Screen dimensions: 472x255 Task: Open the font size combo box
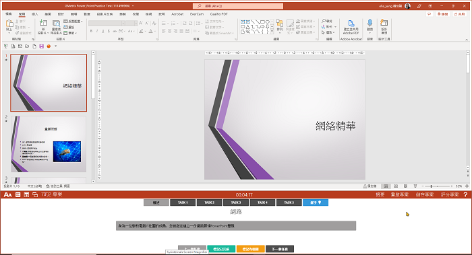131,23
